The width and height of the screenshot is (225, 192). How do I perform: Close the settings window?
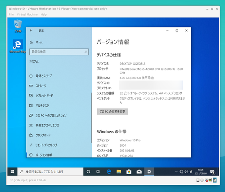click(186, 31)
